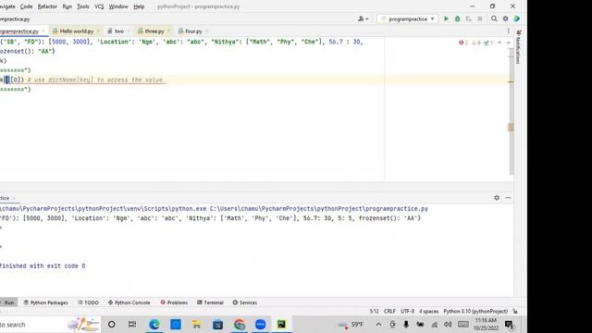
Task: Run the programpractice configuration
Action: coord(446,18)
